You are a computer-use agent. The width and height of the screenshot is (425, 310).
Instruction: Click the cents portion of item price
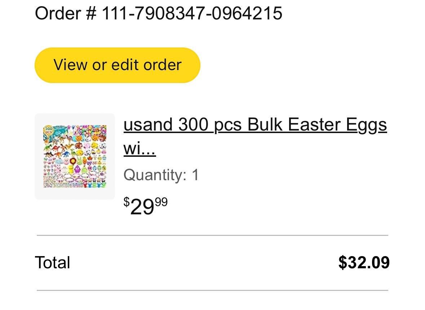tap(161, 202)
